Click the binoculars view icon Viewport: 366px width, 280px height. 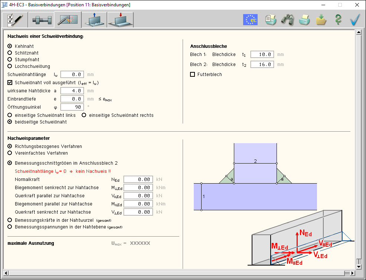coord(287,20)
